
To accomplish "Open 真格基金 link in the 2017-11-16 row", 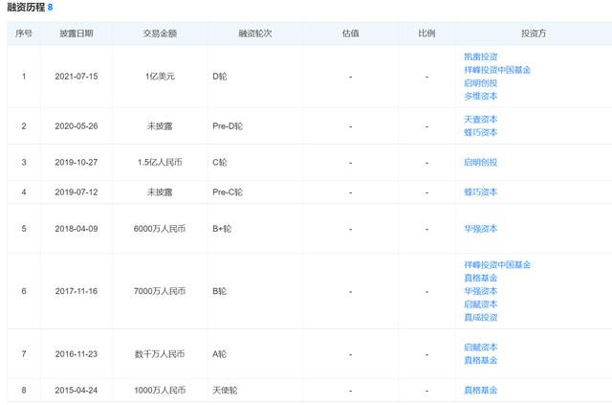I will pos(480,278).
